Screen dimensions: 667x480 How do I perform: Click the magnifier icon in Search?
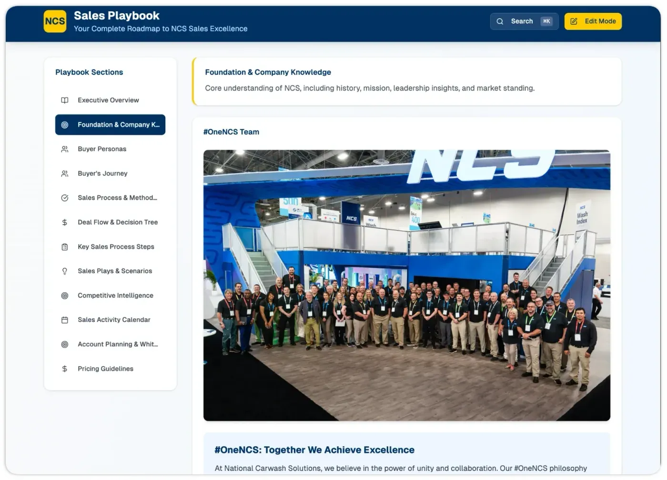[x=500, y=21]
